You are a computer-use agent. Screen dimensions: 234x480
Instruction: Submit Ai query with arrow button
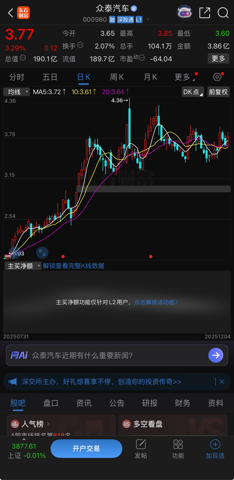(216, 355)
